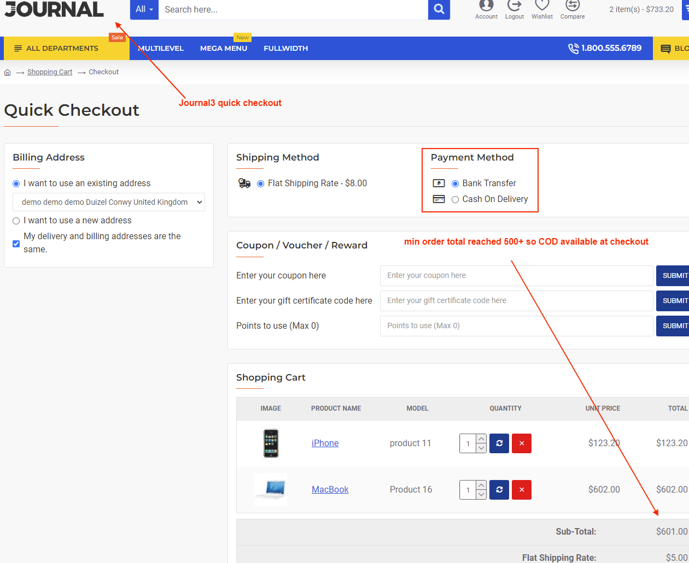Remove MacBook from the cart
The width and height of the screenshot is (689, 563).
522,490
